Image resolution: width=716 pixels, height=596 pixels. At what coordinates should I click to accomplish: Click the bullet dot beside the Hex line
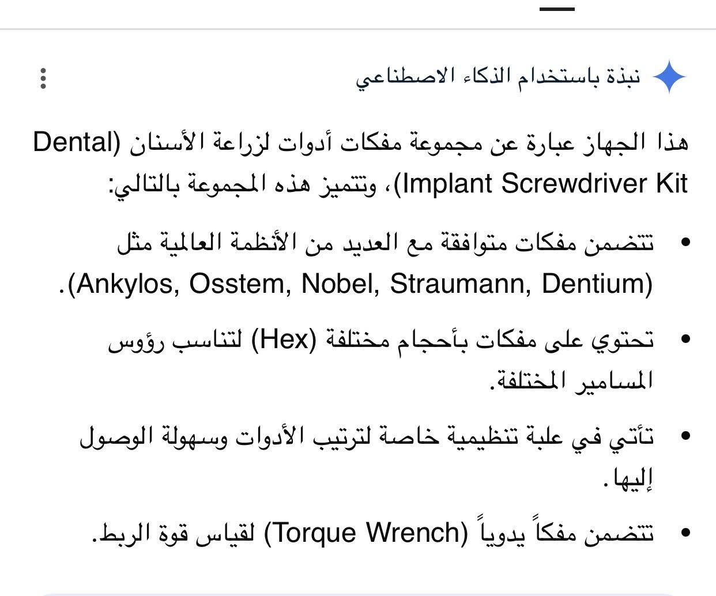click(685, 340)
